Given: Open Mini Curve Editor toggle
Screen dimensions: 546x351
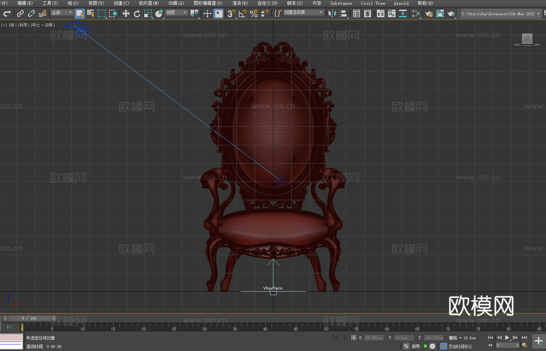Looking at the screenshot, I should coord(10,327).
